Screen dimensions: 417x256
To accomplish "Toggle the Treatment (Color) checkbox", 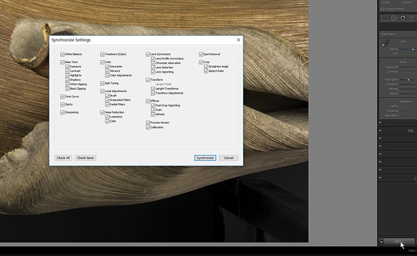I will pos(102,54).
